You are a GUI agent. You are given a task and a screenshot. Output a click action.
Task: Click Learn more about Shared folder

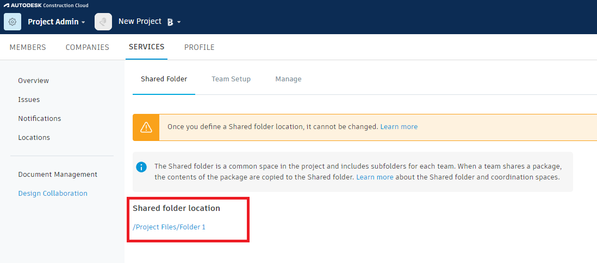pyautogui.click(x=375, y=177)
